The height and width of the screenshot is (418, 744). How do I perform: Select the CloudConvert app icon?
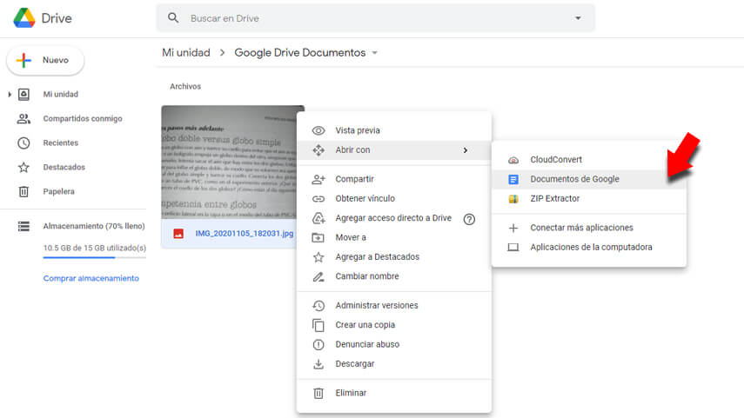(513, 160)
